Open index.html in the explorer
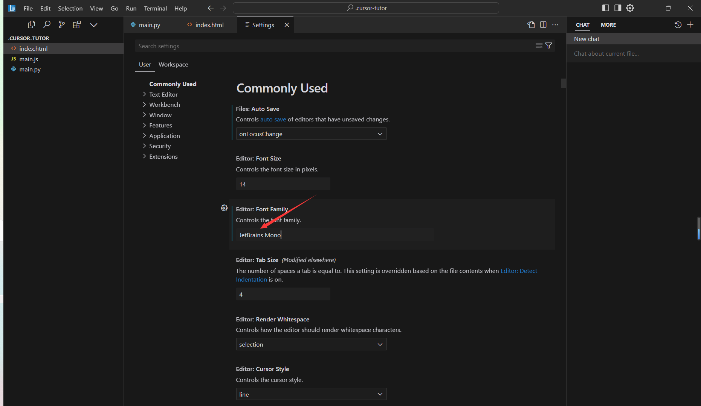Viewport: 701px width, 406px height. click(x=63, y=48)
